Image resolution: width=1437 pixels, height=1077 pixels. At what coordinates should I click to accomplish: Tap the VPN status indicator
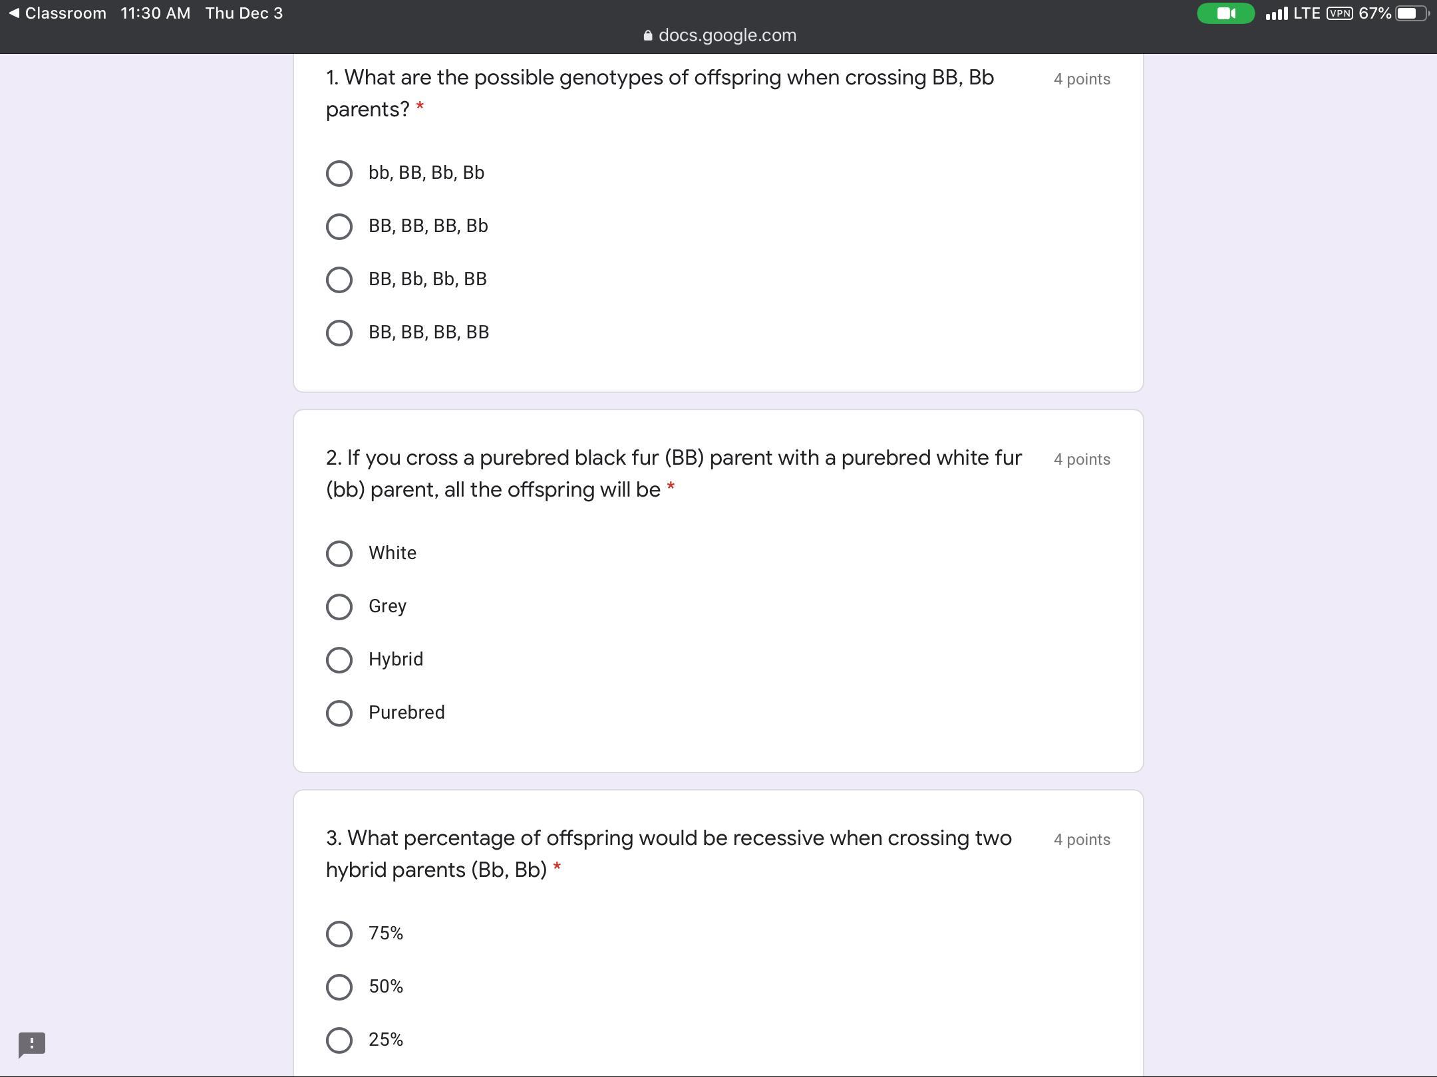1339,13
